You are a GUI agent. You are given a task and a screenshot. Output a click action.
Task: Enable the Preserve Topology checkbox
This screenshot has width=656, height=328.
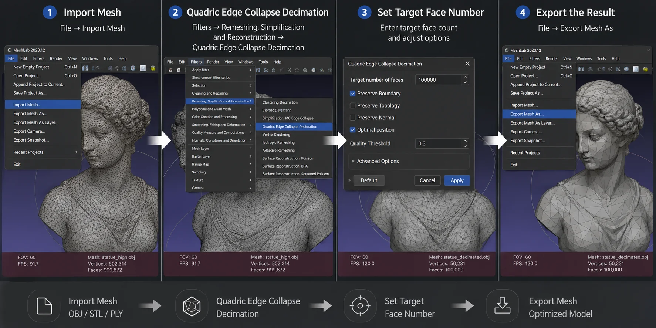[x=353, y=105]
